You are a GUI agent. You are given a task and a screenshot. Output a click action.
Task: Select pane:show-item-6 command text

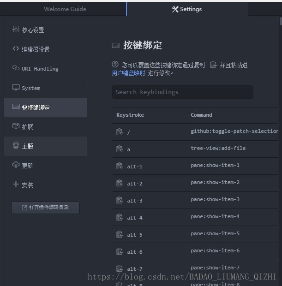point(215,250)
